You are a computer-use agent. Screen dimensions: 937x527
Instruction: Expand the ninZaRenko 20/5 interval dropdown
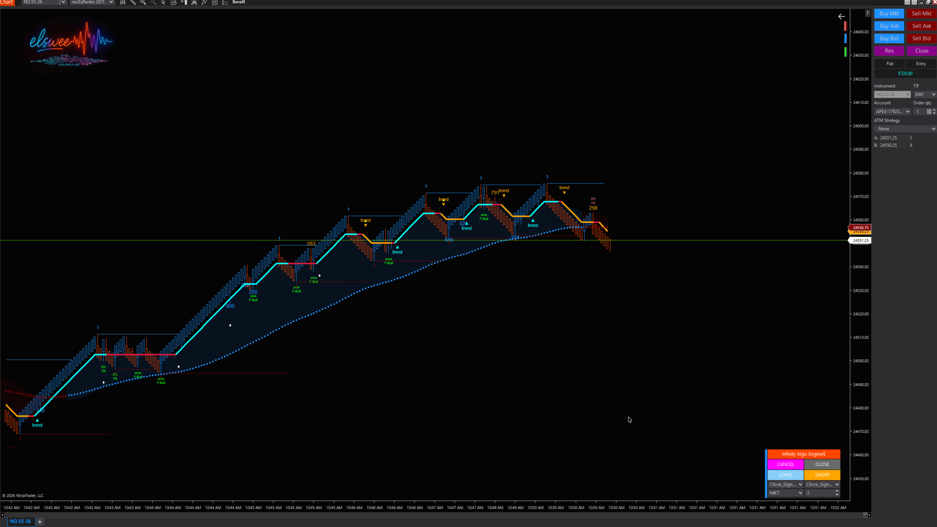point(111,2)
